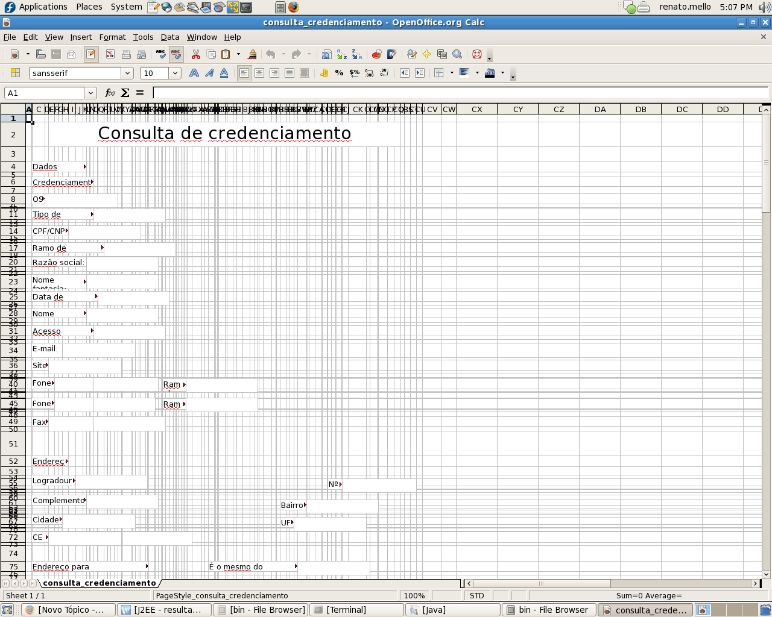Launch the Function Wizard icon
772x617 pixels.
(x=110, y=93)
